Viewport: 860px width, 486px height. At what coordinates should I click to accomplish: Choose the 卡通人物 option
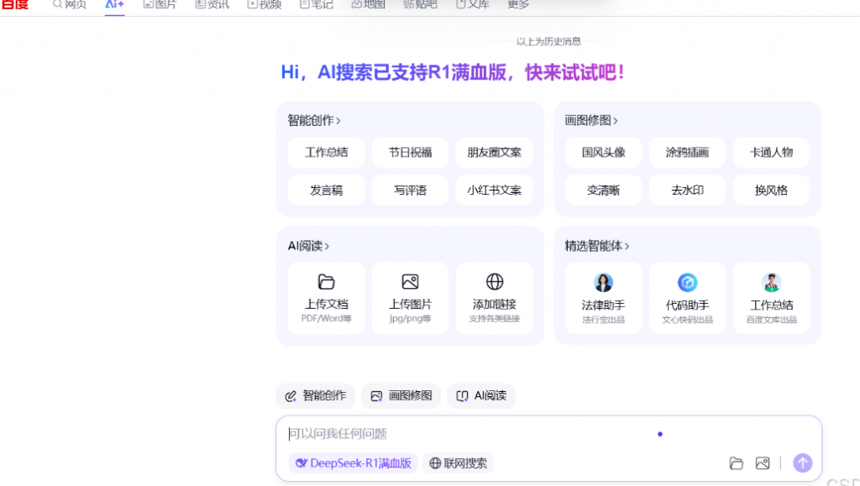point(771,152)
